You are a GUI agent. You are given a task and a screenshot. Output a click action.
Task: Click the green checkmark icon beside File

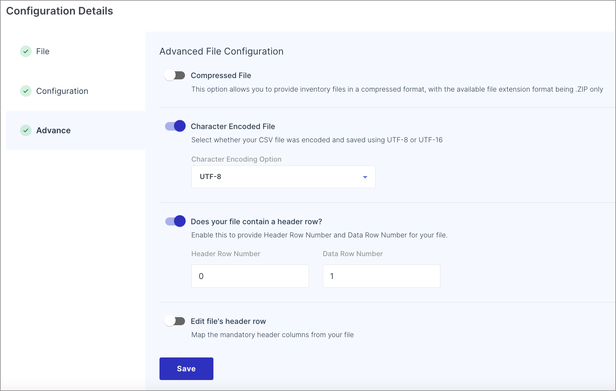pyautogui.click(x=26, y=51)
